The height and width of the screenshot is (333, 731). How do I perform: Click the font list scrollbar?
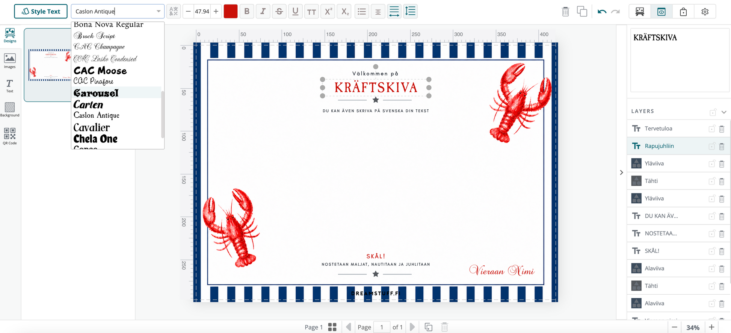click(x=163, y=115)
